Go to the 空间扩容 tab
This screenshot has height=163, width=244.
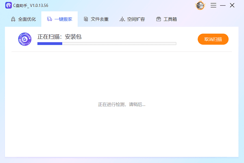[132, 19]
